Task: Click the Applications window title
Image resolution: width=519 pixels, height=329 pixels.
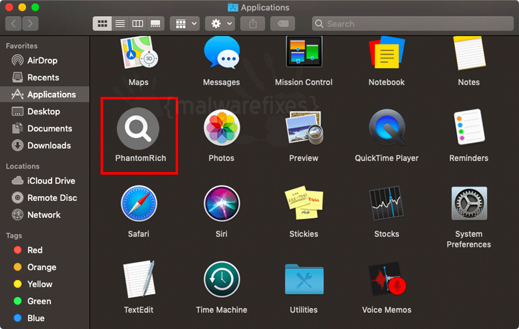Action: 265,7
